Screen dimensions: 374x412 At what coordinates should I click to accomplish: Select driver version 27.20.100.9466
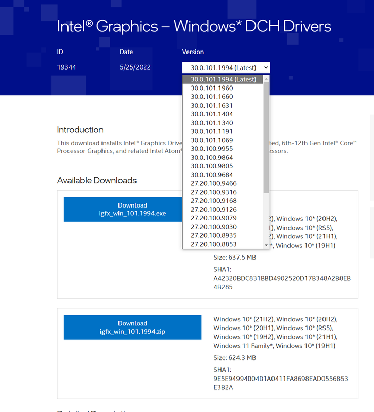(223, 183)
